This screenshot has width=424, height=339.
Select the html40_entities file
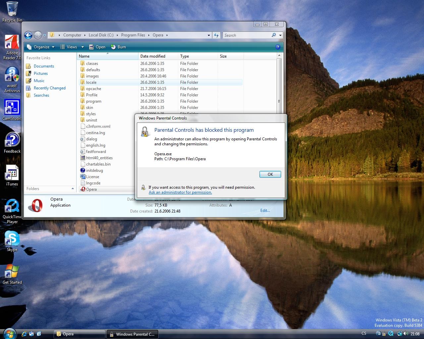pyautogui.click(x=96, y=158)
